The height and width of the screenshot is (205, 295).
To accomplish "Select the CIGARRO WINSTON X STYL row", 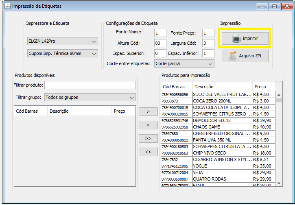I will pos(218,160).
